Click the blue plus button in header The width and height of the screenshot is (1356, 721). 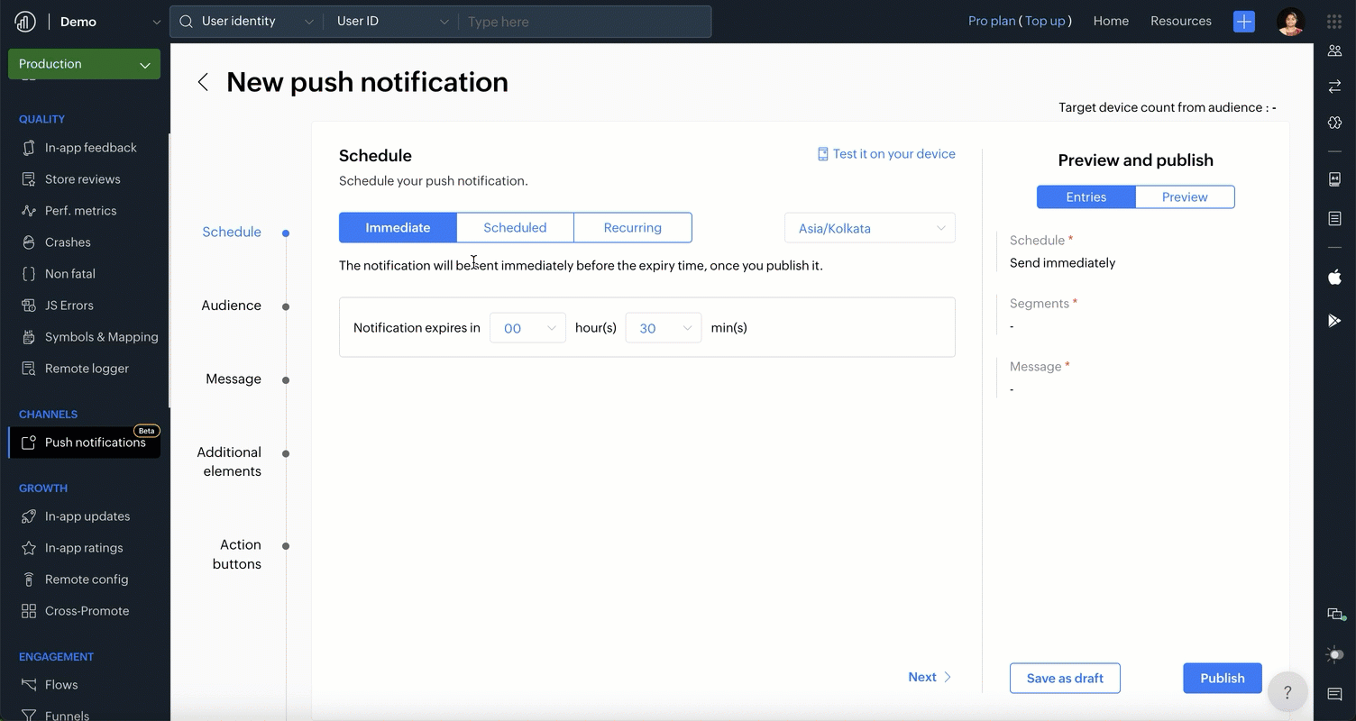click(1244, 22)
